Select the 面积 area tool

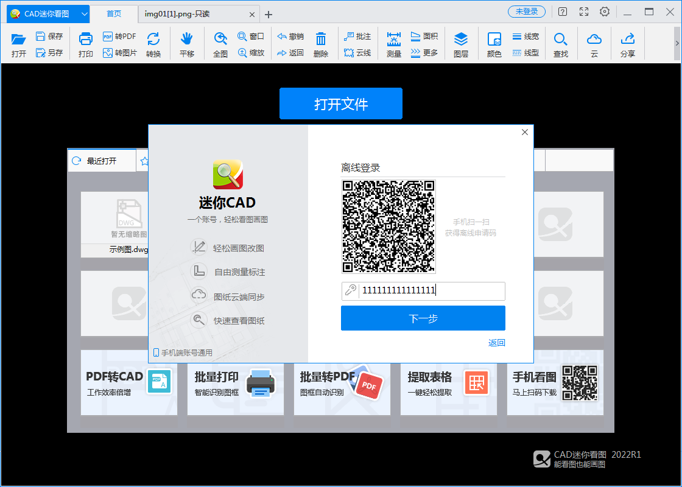click(x=424, y=36)
